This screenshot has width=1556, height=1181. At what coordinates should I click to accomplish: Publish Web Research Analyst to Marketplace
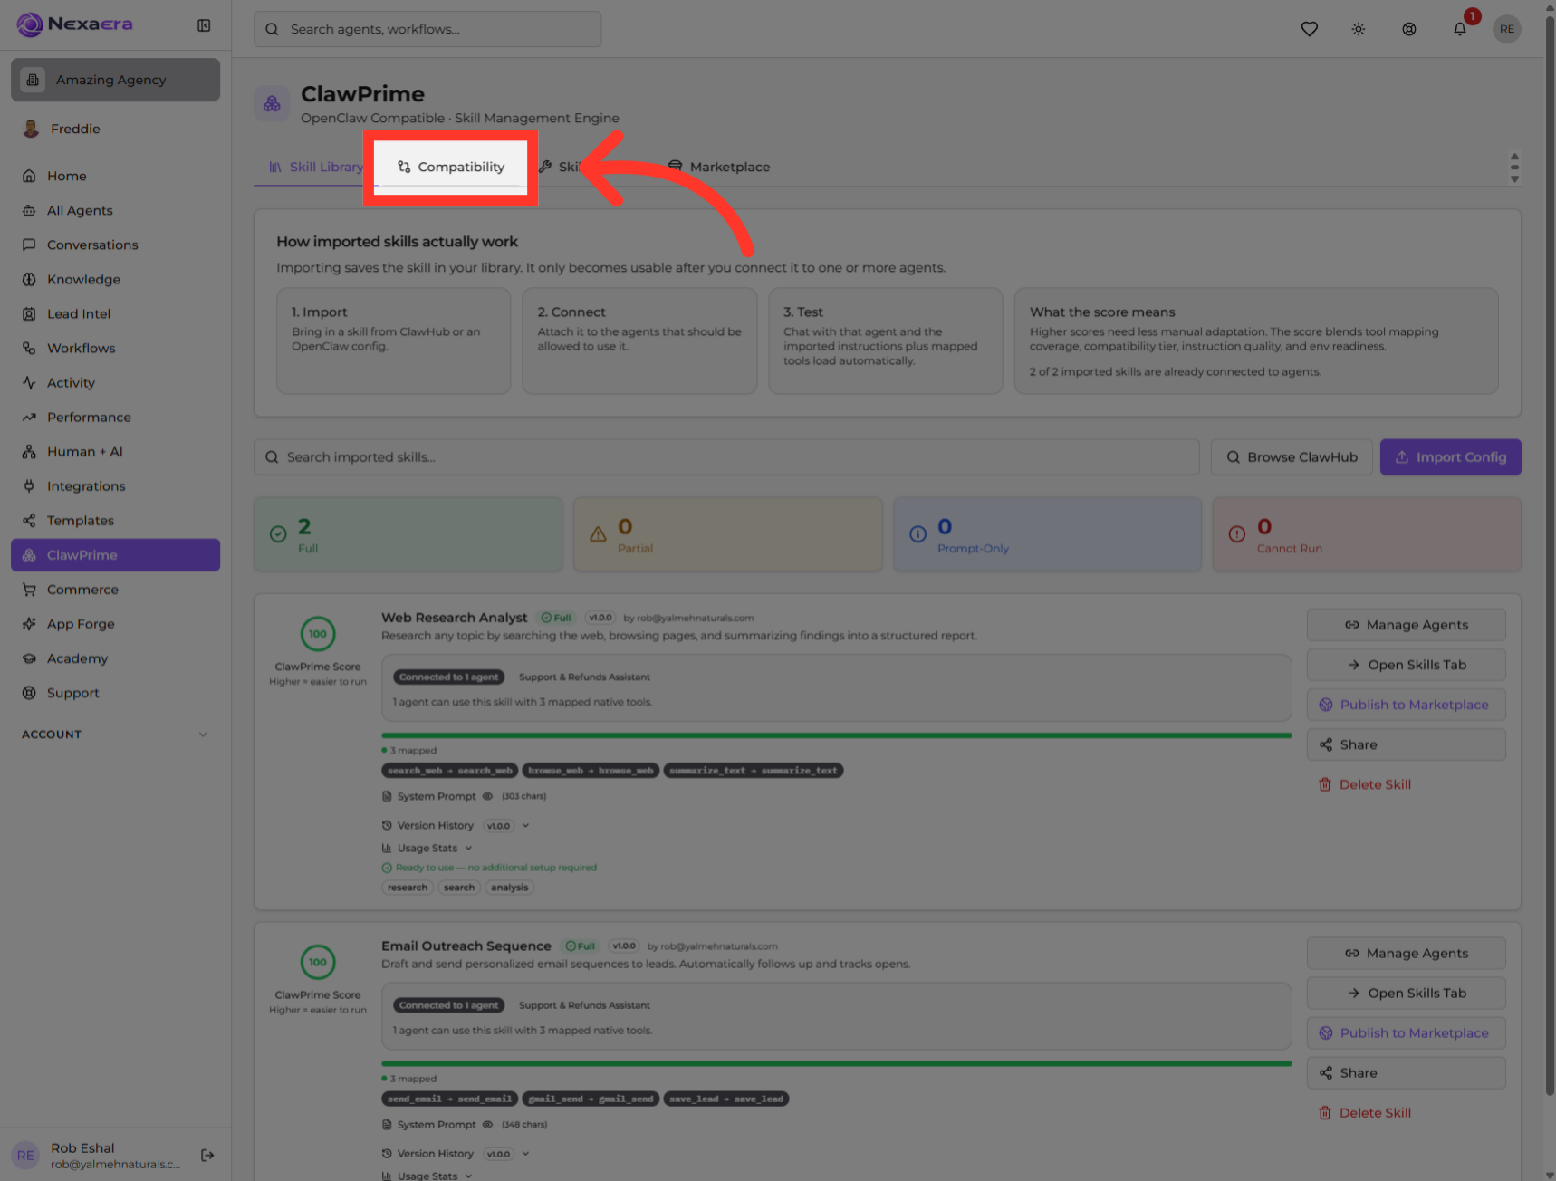click(x=1406, y=705)
